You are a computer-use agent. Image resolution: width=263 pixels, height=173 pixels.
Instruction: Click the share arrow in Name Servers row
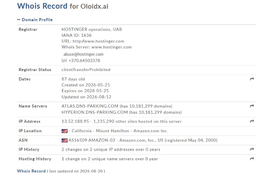click(x=252, y=106)
